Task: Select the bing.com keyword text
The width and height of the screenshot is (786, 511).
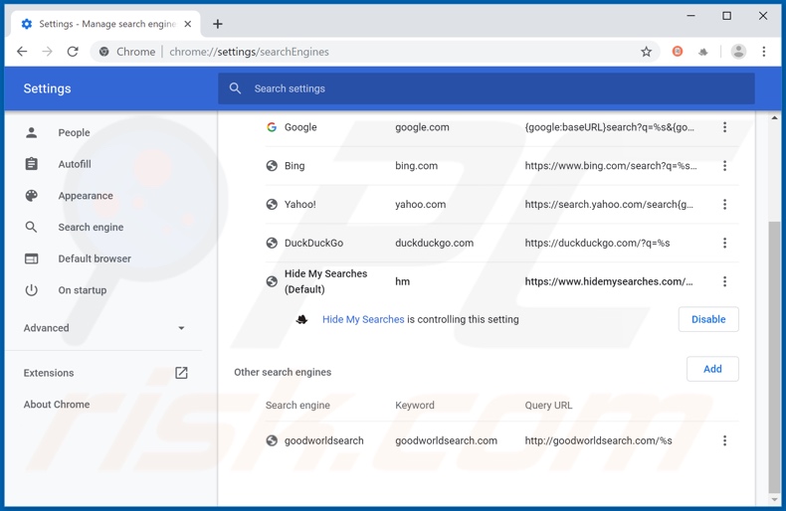Action: (416, 166)
